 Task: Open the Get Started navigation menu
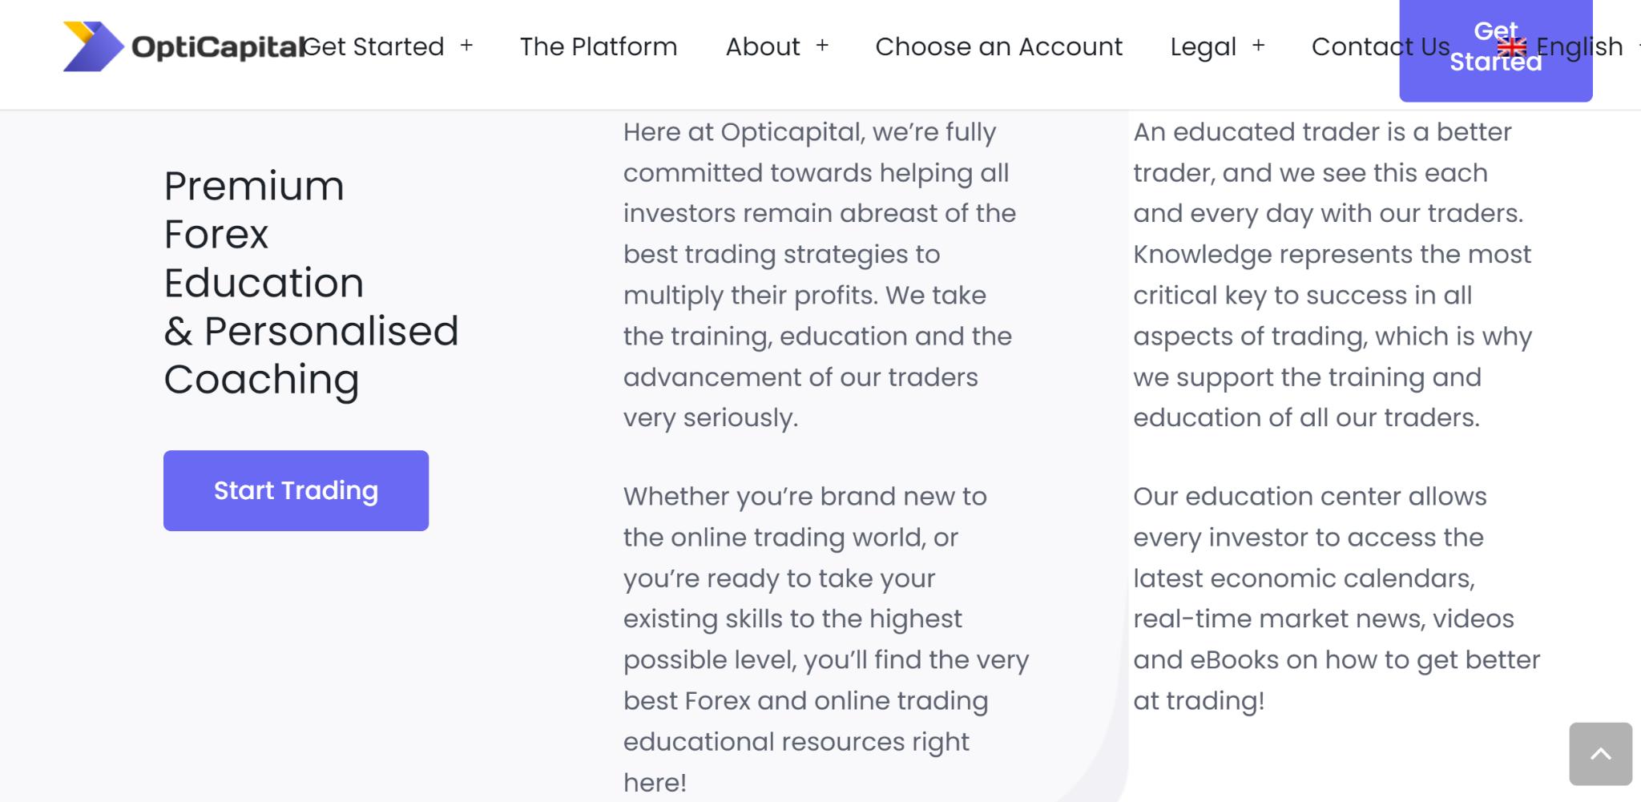[374, 46]
